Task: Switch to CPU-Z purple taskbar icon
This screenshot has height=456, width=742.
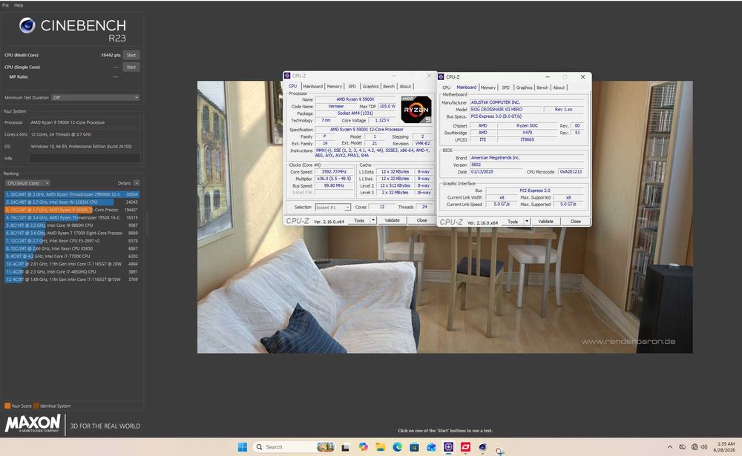Action: coord(448,447)
